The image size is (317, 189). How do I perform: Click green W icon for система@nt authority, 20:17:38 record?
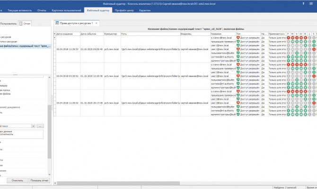coord(301,111)
